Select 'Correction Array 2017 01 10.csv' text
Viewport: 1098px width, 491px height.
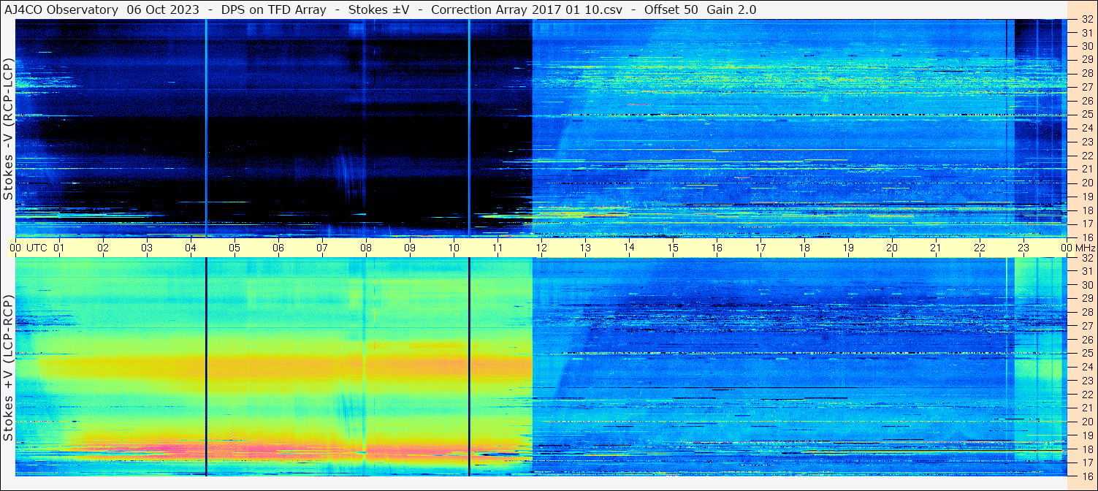point(527,9)
